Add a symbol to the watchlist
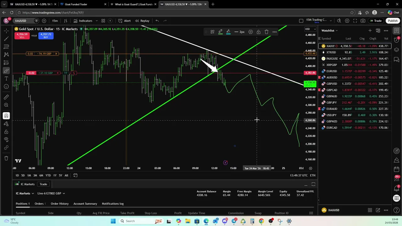This screenshot has height=226, width=402. pyautogui.click(x=370, y=30)
